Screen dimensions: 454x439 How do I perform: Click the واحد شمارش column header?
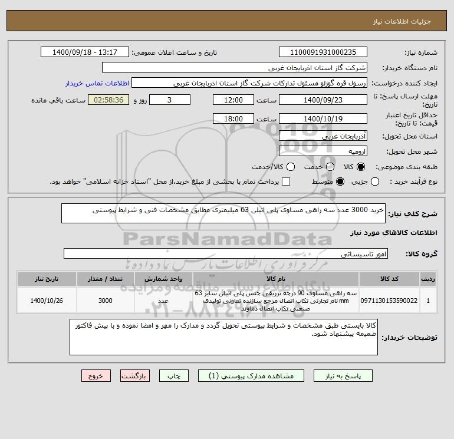(x=163, y=279)
